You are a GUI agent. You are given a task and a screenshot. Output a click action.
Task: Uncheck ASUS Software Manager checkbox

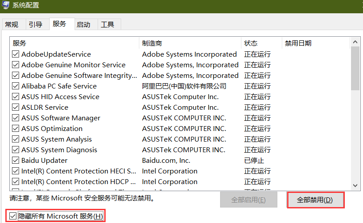coord(16,118)
